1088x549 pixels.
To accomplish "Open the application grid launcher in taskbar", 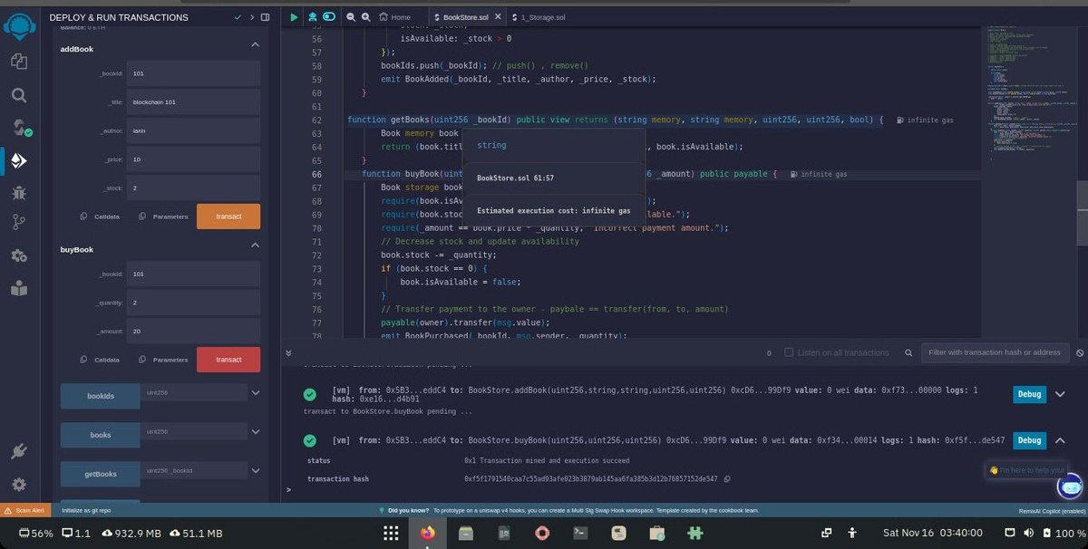I will tap(391, 533).
